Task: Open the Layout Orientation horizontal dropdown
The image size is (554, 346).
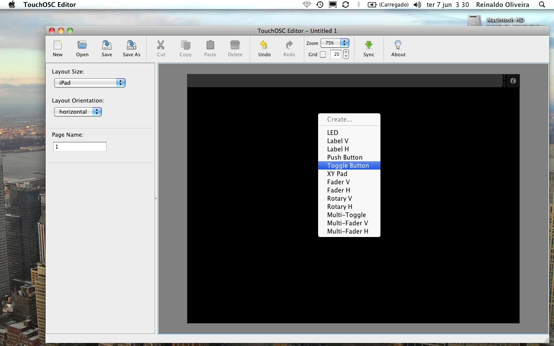Action: coord(78,112)
